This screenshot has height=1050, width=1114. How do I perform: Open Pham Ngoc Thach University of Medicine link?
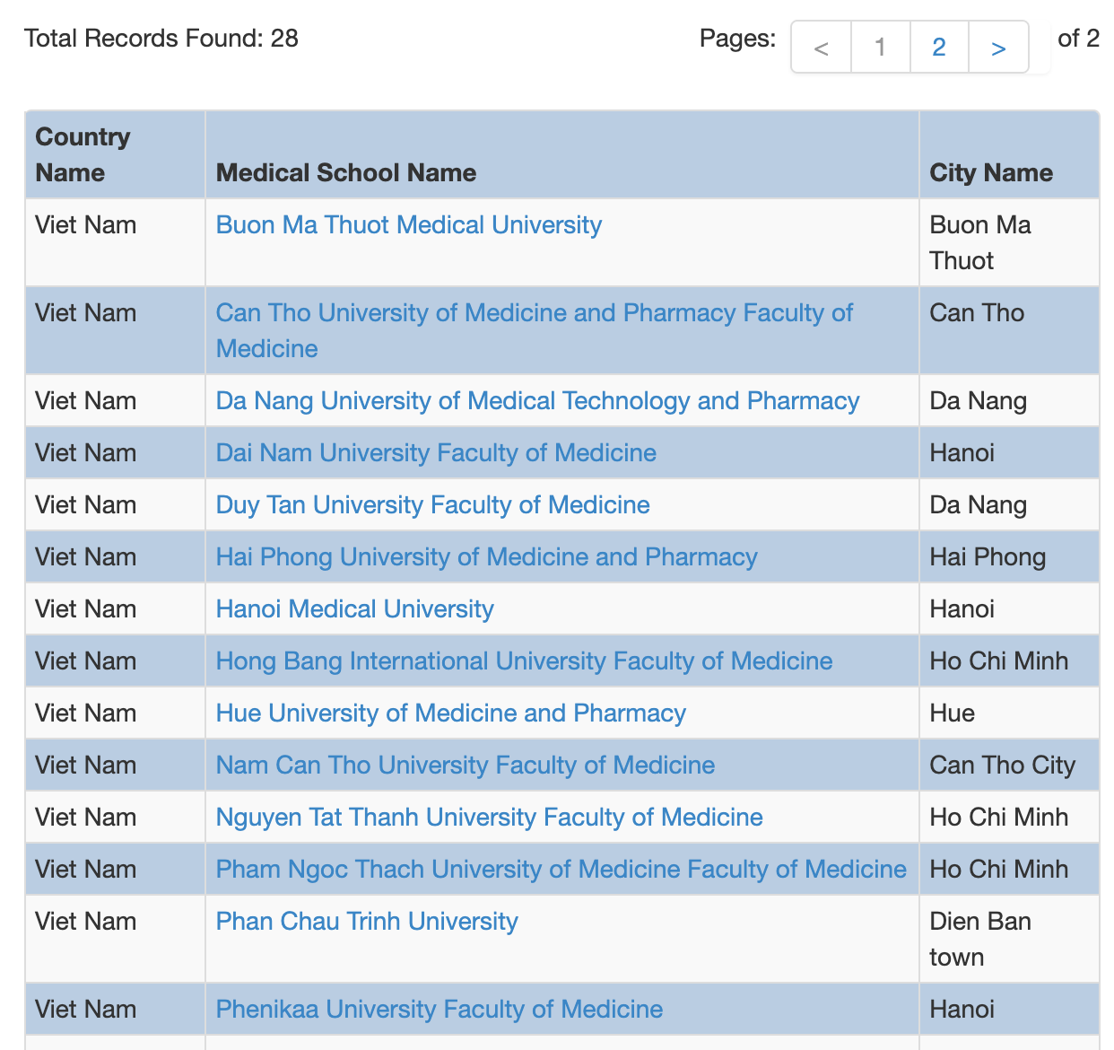click(561, 869)
